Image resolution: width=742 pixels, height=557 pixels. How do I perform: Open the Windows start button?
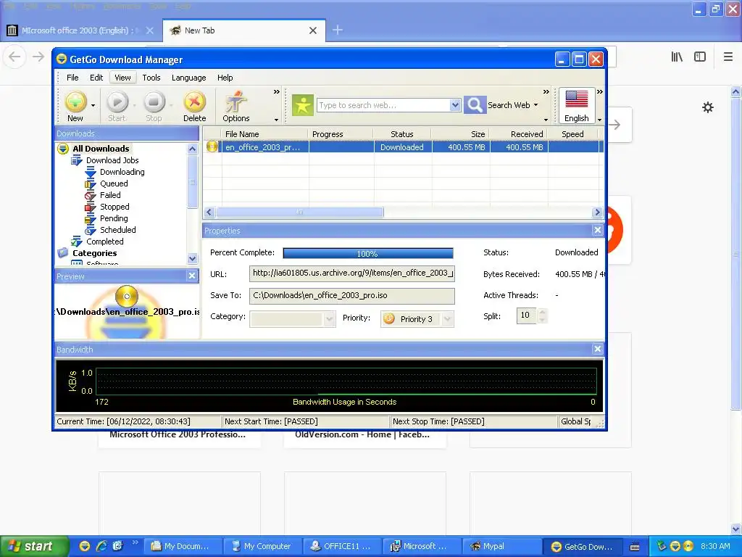pyautogui.click(x=34, y=546)
